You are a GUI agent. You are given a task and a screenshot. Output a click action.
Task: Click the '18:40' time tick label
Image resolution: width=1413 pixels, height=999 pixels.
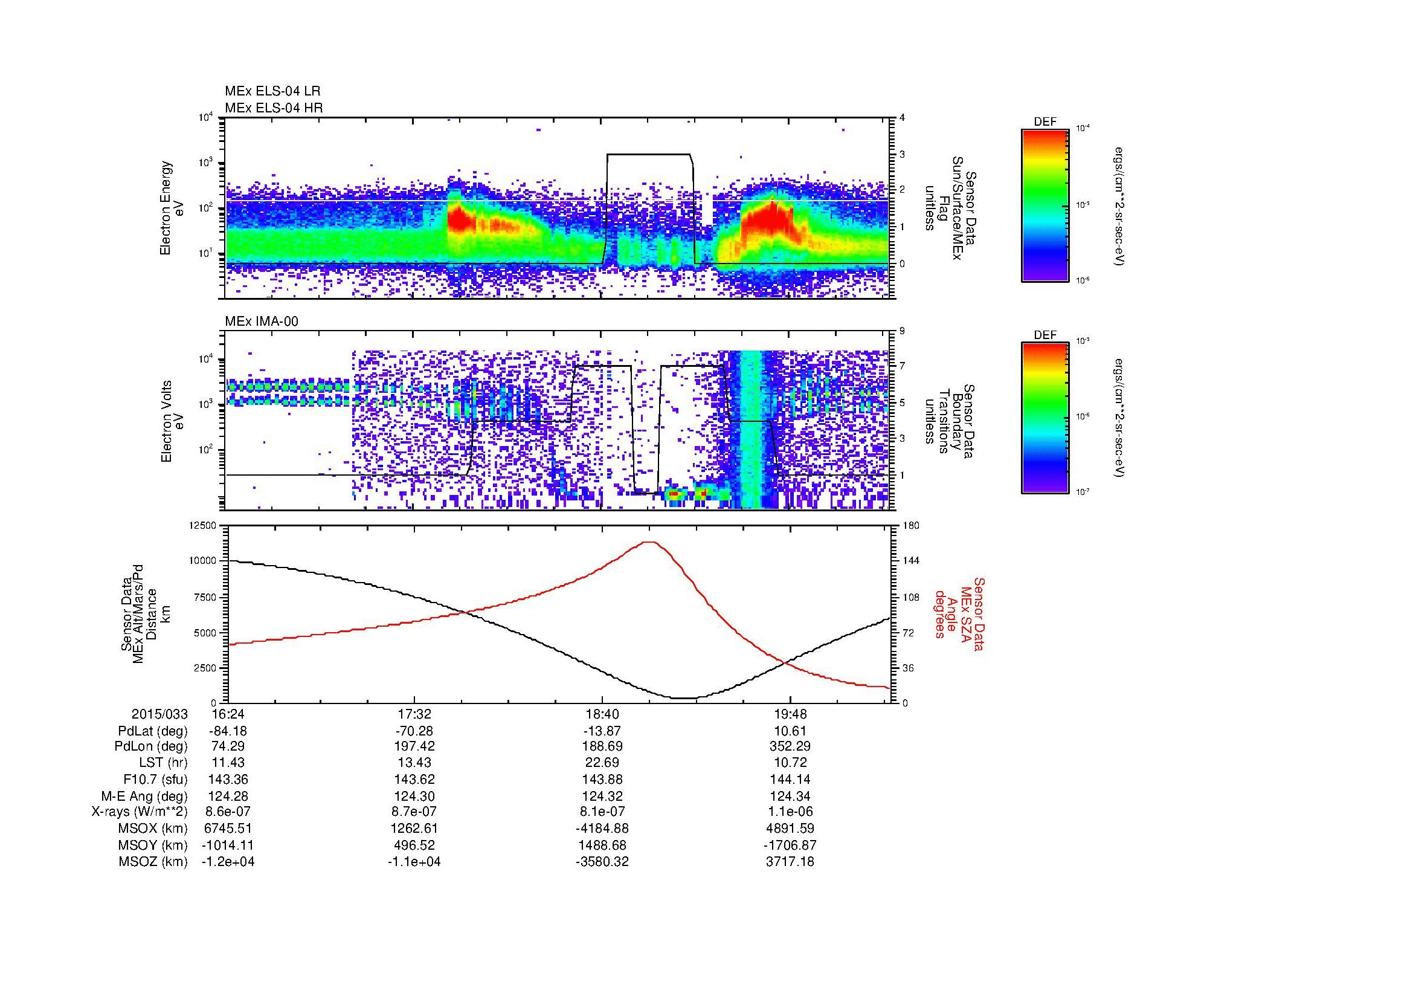click(602, 714)
